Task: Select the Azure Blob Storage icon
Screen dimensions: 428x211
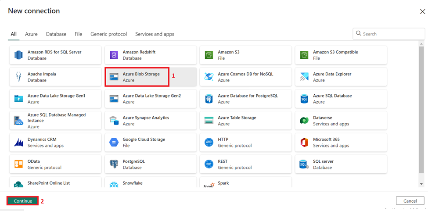Action: point(114,77)
